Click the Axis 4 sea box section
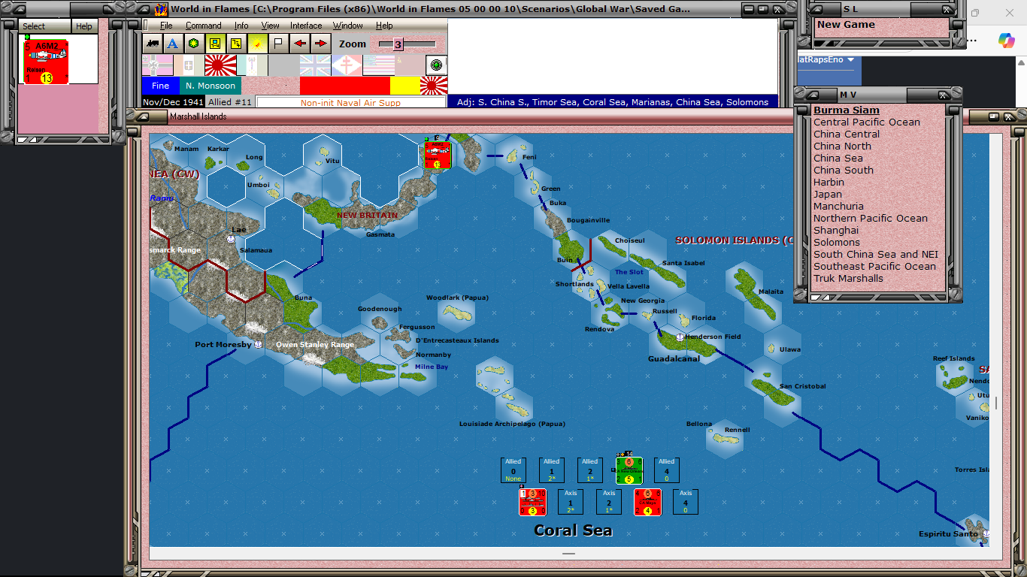This screenshot has width=1027, height=577. (x=686, y=502)
